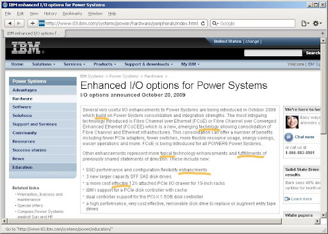The width and height of the screenshot is (328, 234).
Task: Open the Community sidebar link
Action: (x=42, y=133)
